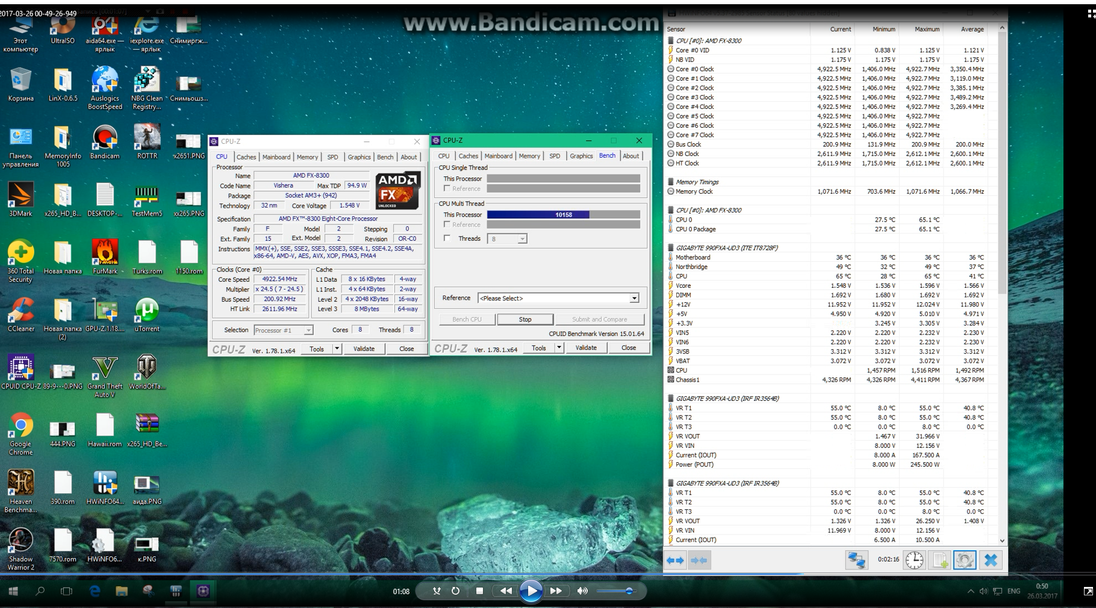Click the Stop benchmark button
Screen dimensions: 1096x608
pos(525,319)
